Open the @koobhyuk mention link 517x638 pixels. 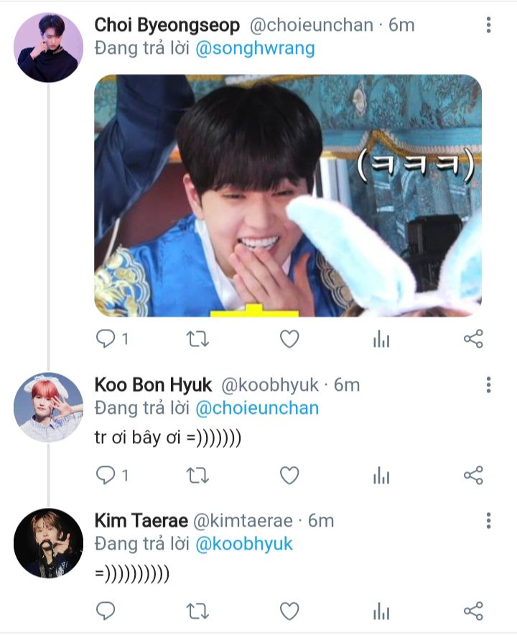point(244,544)
